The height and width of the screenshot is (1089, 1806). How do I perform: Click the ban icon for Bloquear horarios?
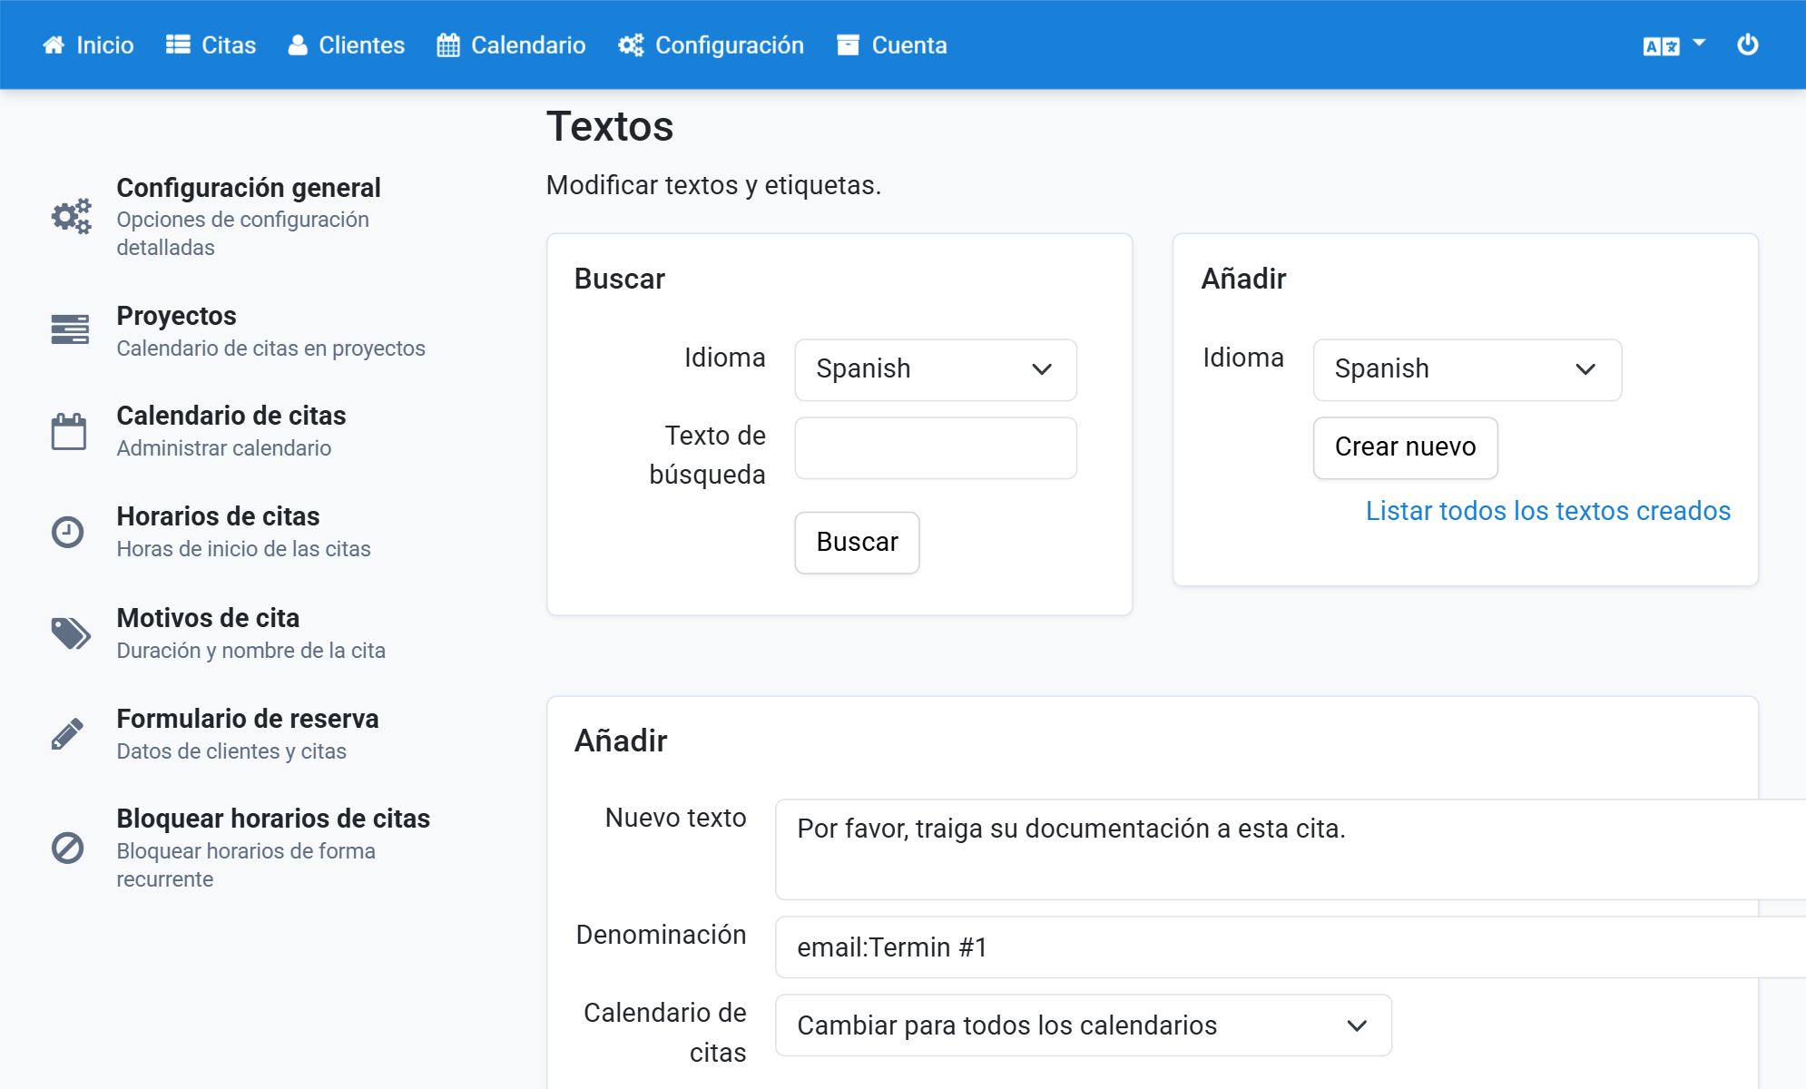pos(67,848)
